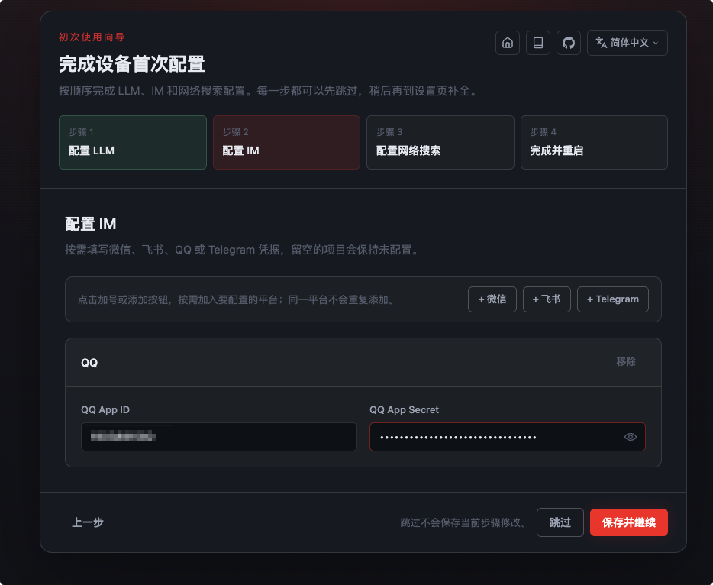Image resolution: width=713 pixels, height=585 pixels.
Task: Reveal the QQ App Secret with eye icon
Action: pyautogui.click(x=631, y=437)
